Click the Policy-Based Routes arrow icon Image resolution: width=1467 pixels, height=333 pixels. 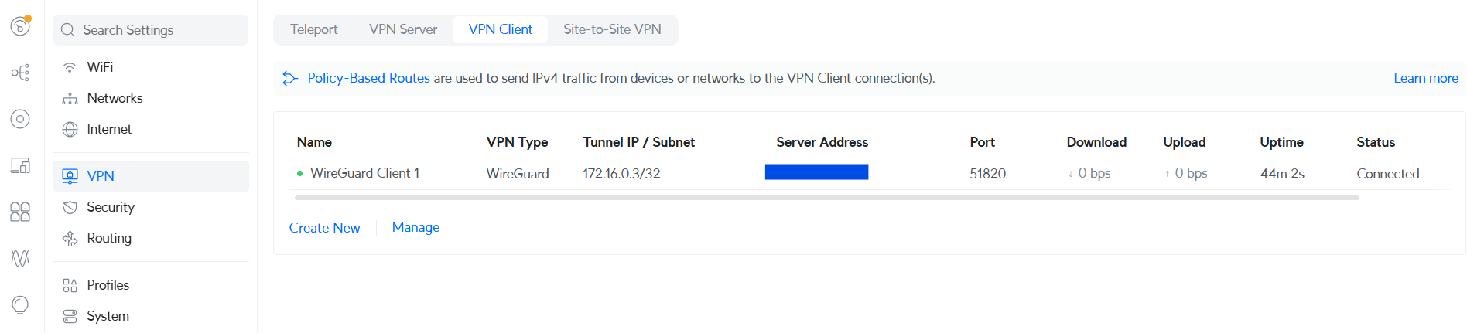(x=290, y=78)
